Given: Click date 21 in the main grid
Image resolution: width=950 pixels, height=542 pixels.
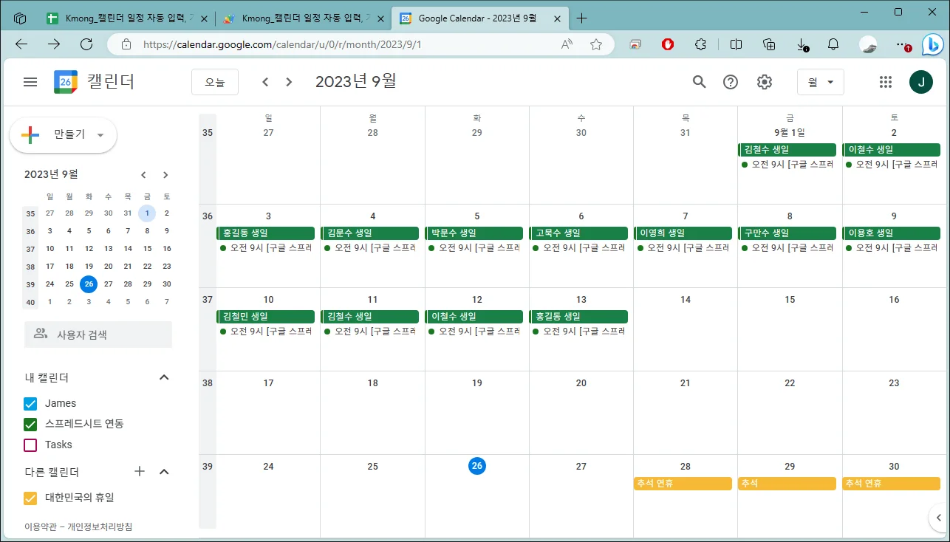Looking at the screenshot, I should (x=686, y=383).
